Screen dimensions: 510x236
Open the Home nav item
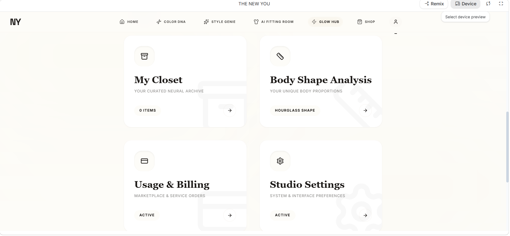pos(129,22)
